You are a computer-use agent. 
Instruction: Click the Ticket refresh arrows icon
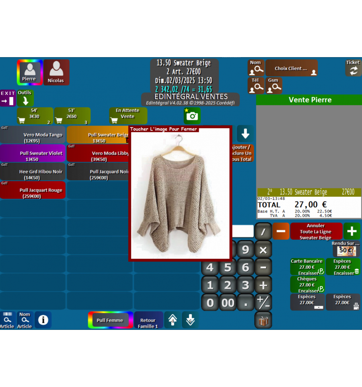click(353, 71)
